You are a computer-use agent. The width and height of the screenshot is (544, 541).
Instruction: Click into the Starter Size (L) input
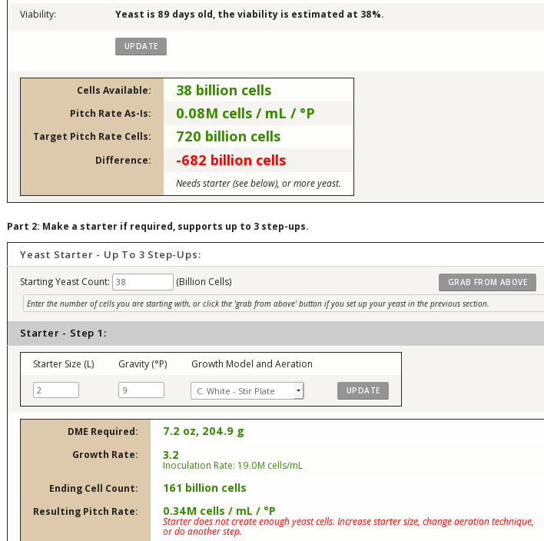(56, 390)
